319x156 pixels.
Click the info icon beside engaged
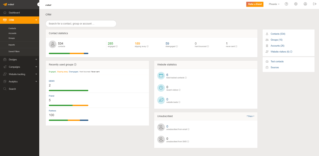tap(117, 47)
